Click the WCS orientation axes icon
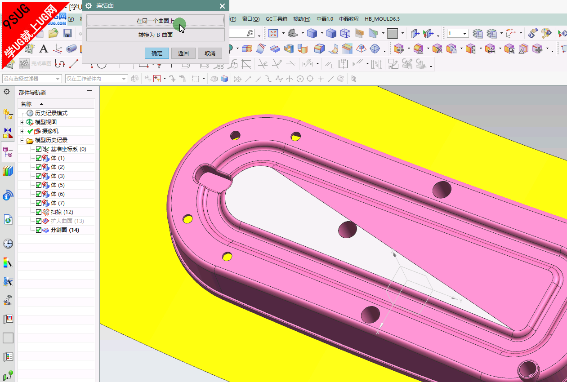Viewport: 567px width, 382px height. click(511, 33)
